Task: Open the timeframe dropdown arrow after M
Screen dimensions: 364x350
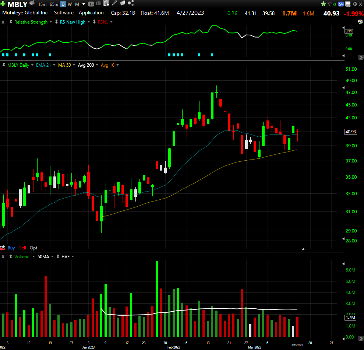Action: tap(84, 4)
